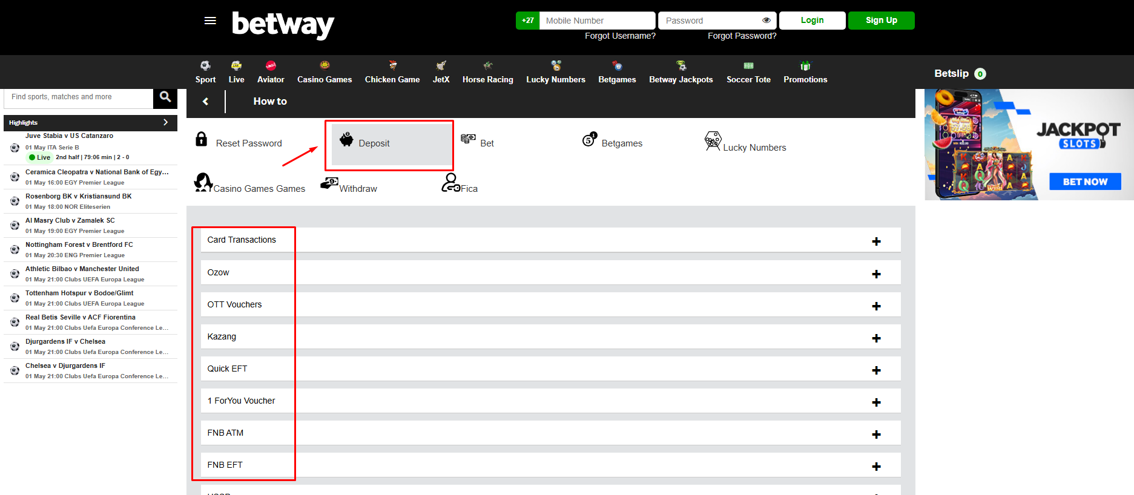Expand the Highlights sidebar arrow
1134x495 pixels.
(165, 122)
